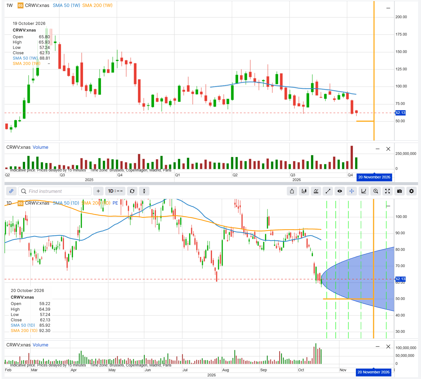421x379 pixels.
Task: Collapse the weekly price chart panel
Action: point(388,8)
